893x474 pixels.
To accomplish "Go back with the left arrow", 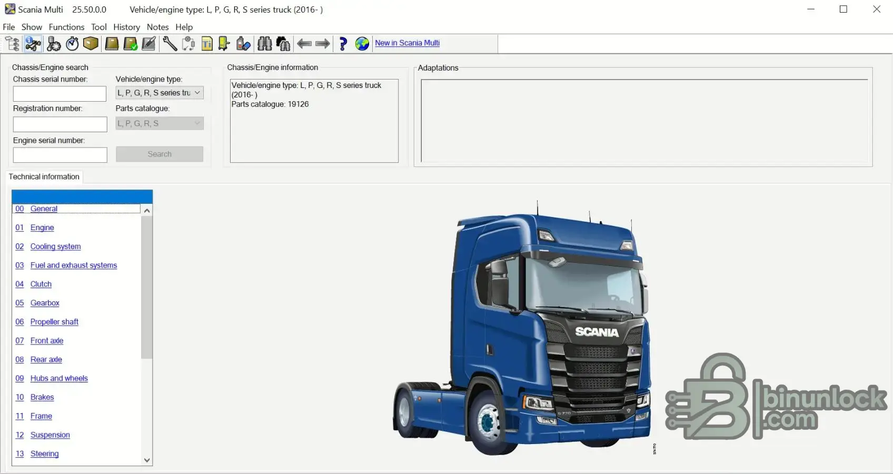I will click(304, 44).
